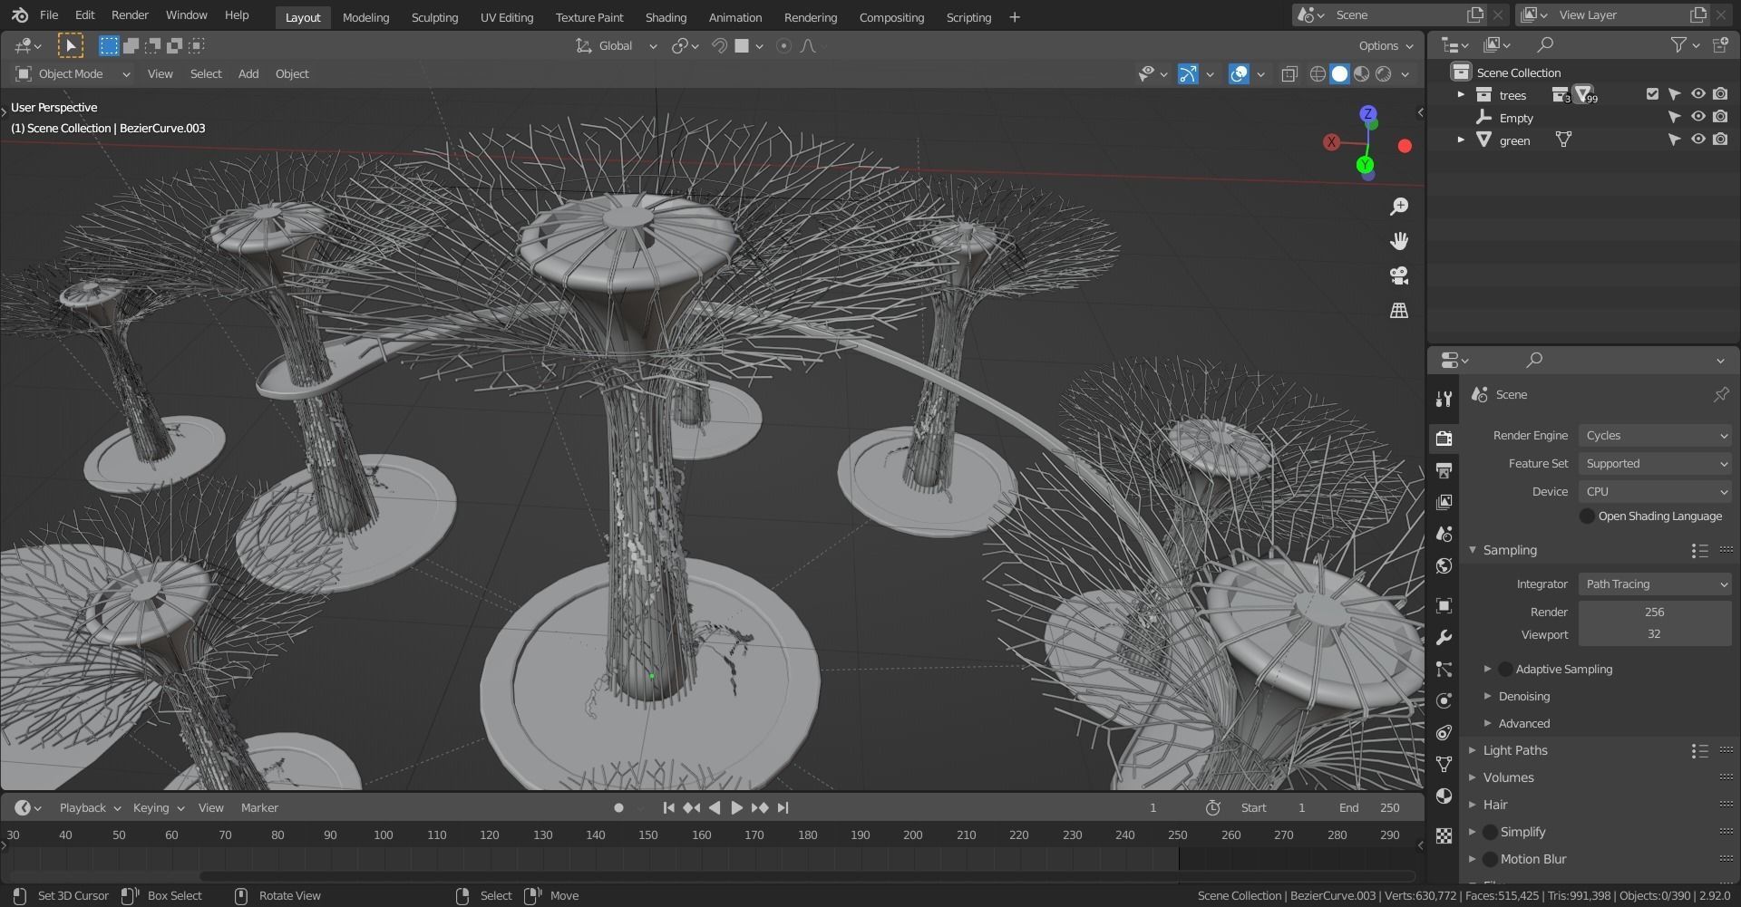Expand the Light Paths panel
Image resolution: width=1741 pixels, height=907 pixels.
coord(1473,750)
